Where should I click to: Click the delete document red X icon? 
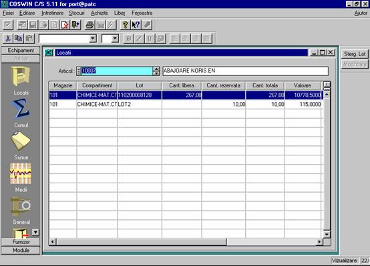coord(65,25)
